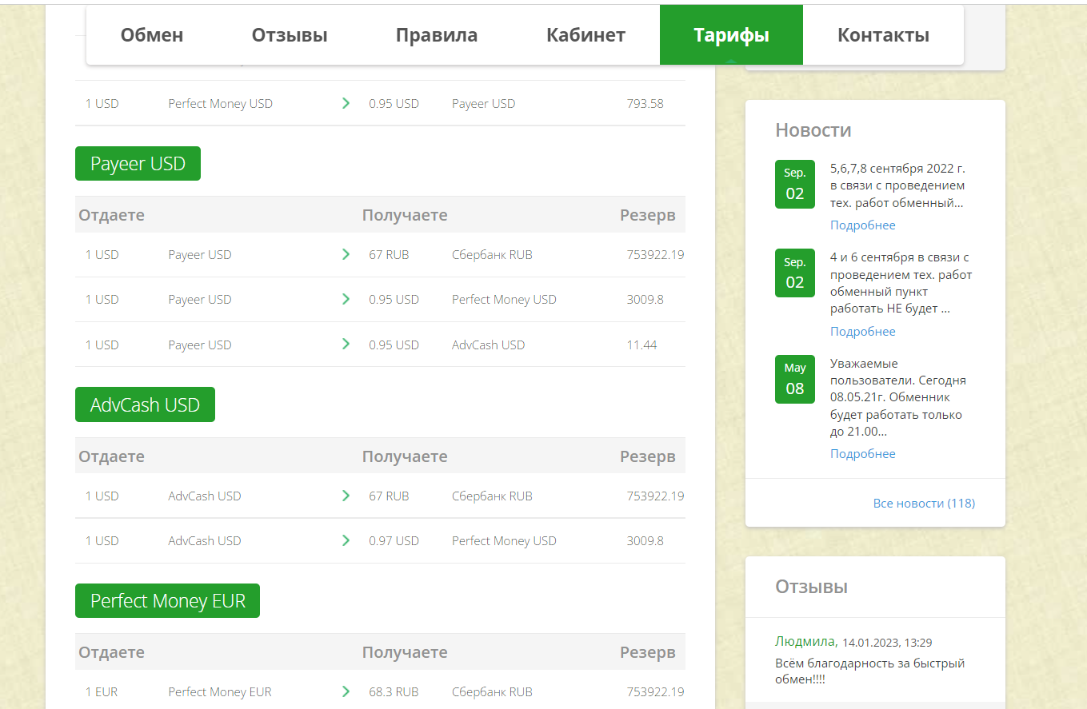Click green arrow in Payeer USD to AdvCash row
The image size is (1087, 709).
click(346, 345)
